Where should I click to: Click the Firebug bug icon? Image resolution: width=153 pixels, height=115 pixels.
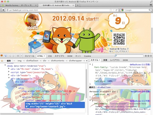click(2, 56)
